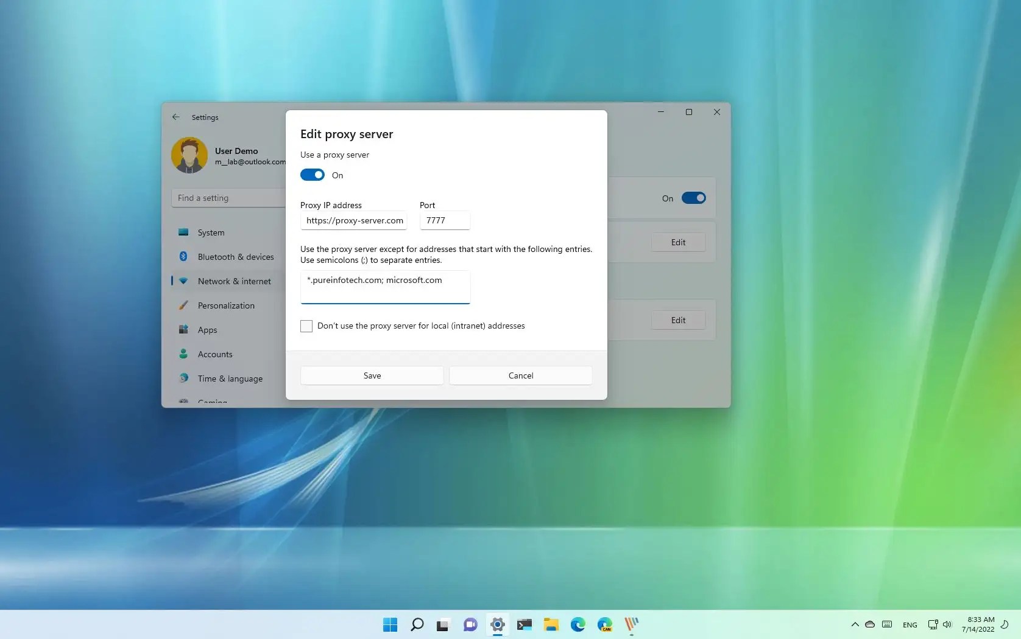Select Bluetooth & devices in sidebar
1021x639 pixels.
click(x=235, y=256)
